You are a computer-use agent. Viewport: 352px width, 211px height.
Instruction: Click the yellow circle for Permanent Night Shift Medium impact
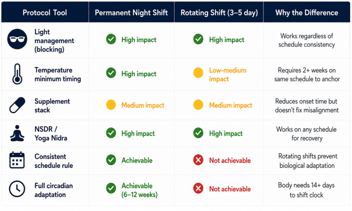click(111, 105)
